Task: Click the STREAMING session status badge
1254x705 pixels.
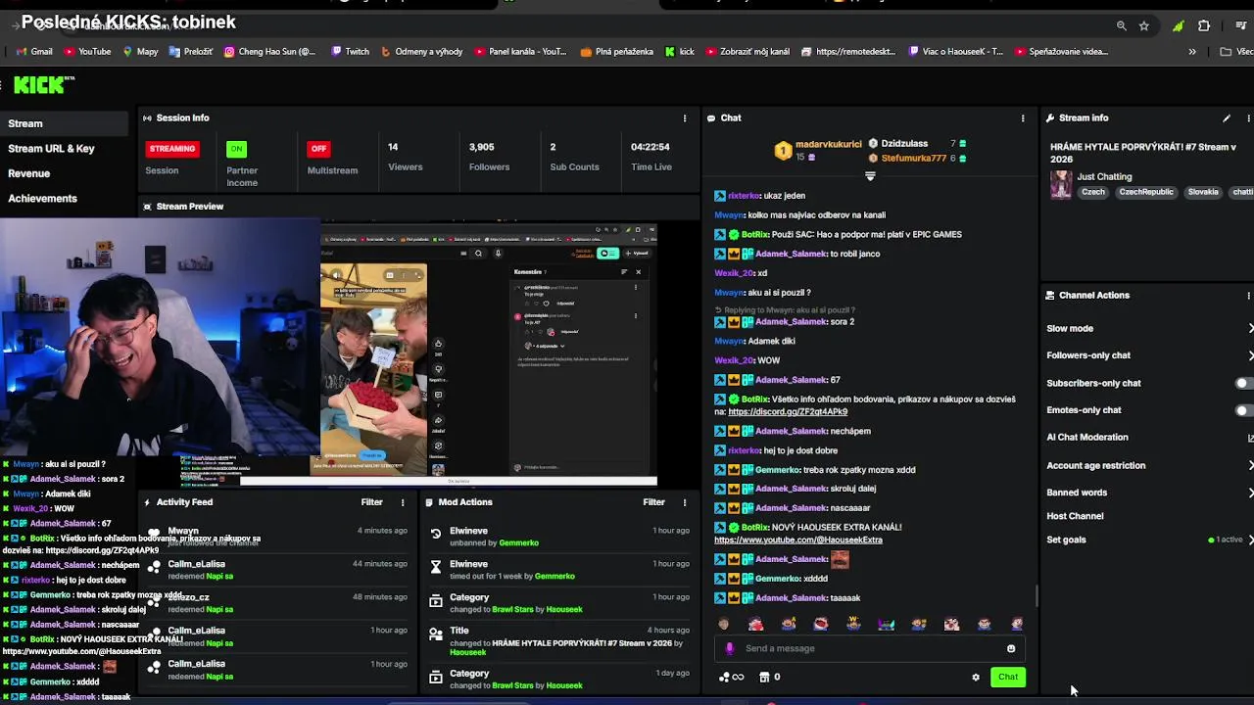Action: coord(172,149)
